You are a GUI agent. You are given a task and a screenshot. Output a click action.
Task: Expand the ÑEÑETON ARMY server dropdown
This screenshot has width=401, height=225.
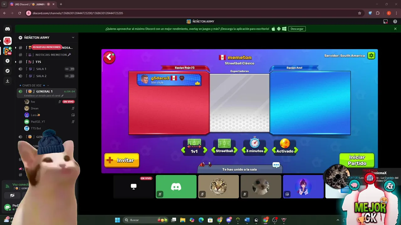click(73, 37)
